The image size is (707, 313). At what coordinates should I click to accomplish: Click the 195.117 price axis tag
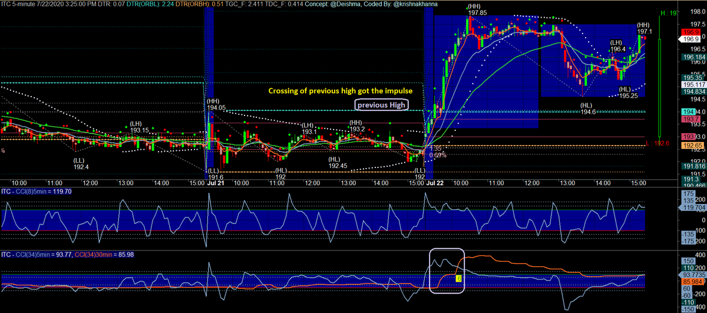[x=693, y=85]
